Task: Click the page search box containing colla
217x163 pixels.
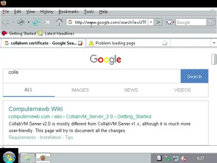Action: 92,76
